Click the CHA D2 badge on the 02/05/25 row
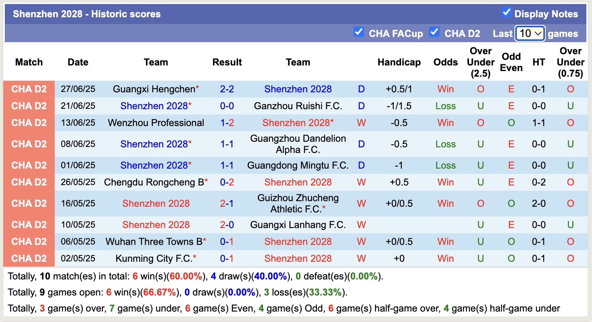 29,259
